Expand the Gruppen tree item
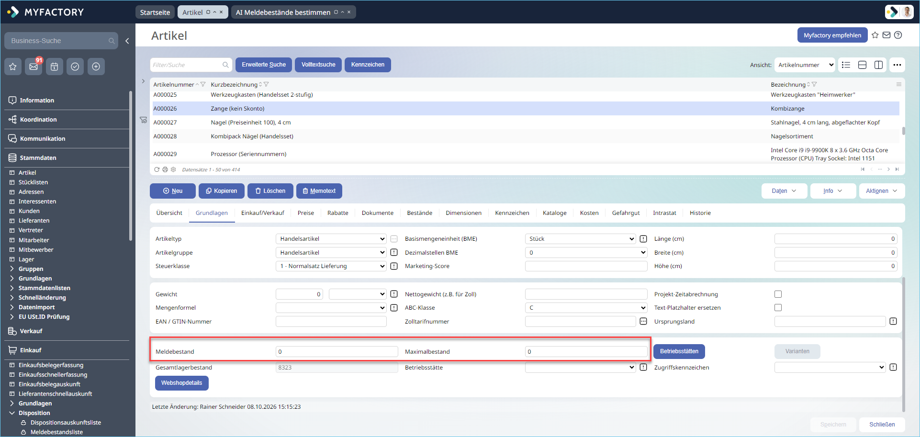 tap(31, 269)
